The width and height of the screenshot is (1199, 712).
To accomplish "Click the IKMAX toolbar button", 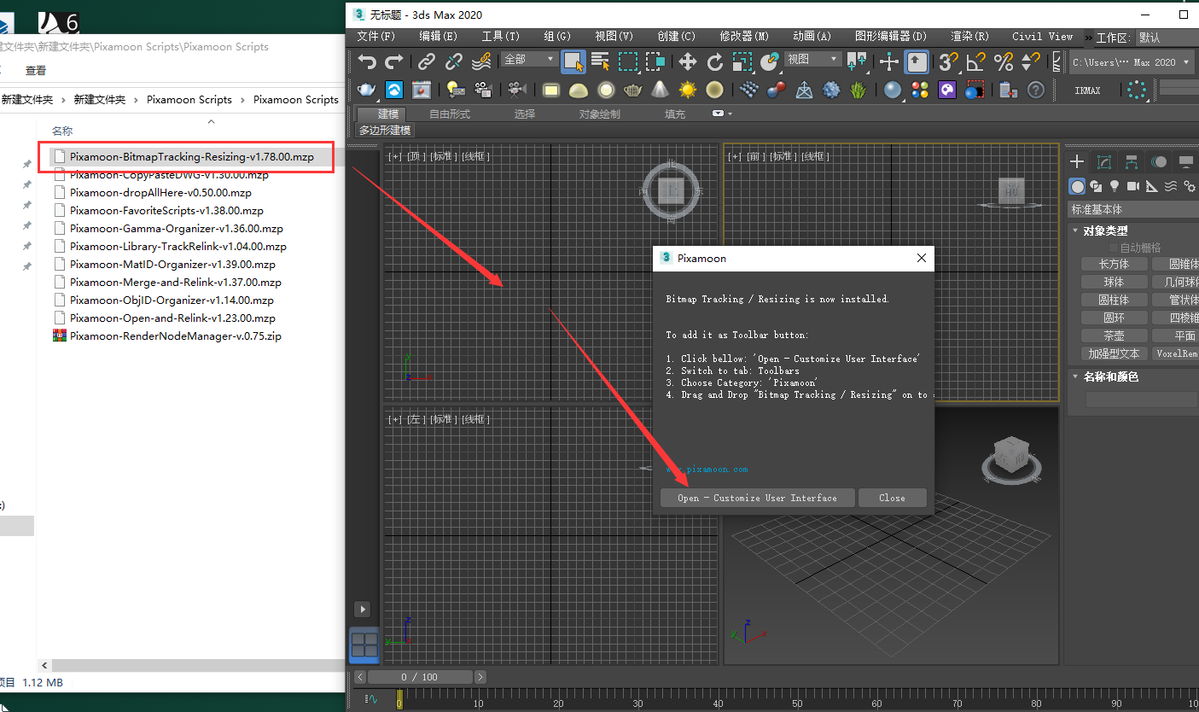I will click(x=1088, y=90).
